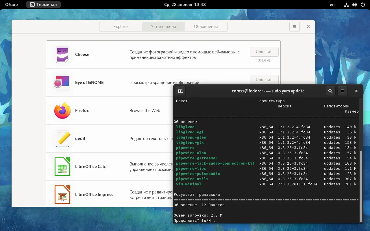Switch to the Explore tab
The image size is (370, 231).
pyautogui.click(x=121, y=27)
